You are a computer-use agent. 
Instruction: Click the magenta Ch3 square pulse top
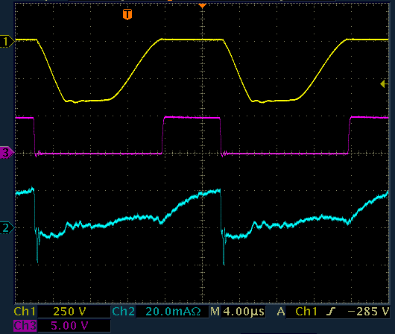click(x=192, y=117)
